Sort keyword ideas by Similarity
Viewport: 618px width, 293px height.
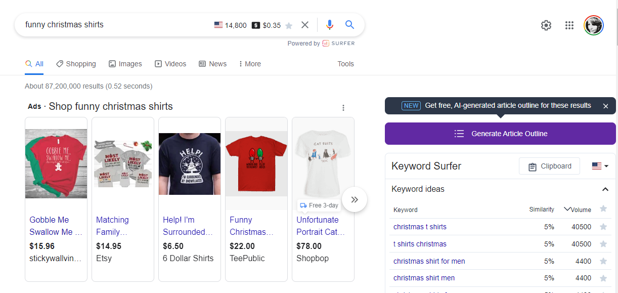[542, 210]
